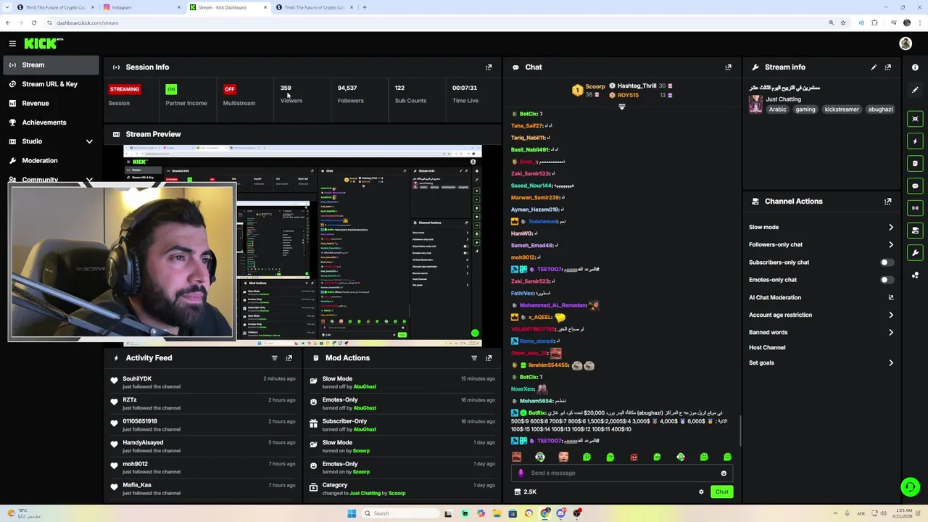Click the browser address bar URL
Viewport: 928px width, 522px height.
[x=88, y=23]
